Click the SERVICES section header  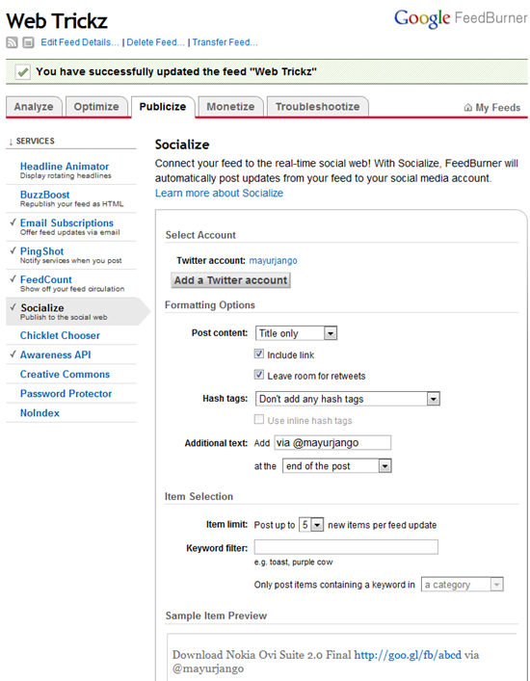pyautogui.click(x=36, y=142)
